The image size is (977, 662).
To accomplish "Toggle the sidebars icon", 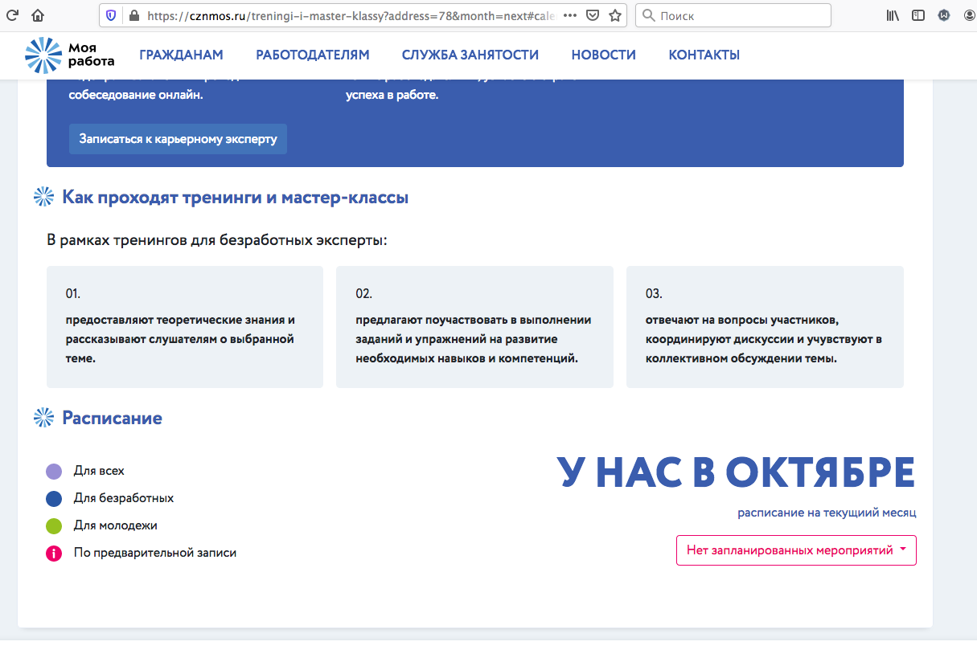I will tap(918, 15).
